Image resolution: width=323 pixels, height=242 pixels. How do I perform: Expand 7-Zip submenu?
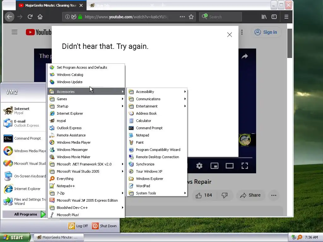(x=86, y=193)
